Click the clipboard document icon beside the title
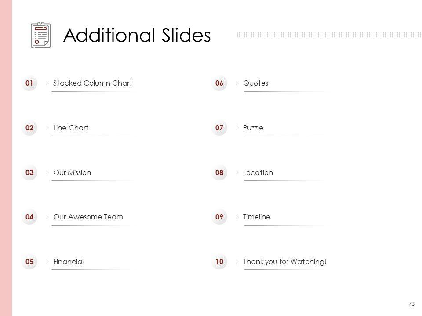Viewport: 422px width, 316px height. [40, 35]
